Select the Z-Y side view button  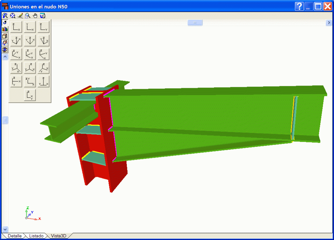tap(43, 27)
